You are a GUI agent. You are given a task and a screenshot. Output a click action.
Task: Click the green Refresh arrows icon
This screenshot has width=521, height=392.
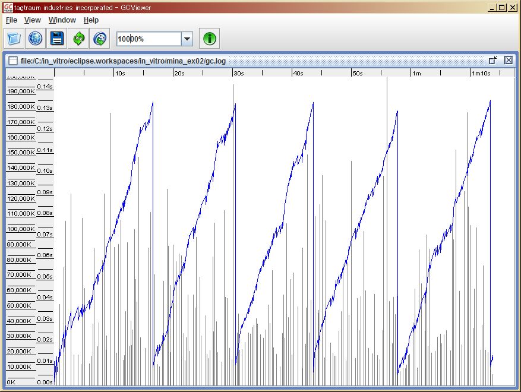79,39
